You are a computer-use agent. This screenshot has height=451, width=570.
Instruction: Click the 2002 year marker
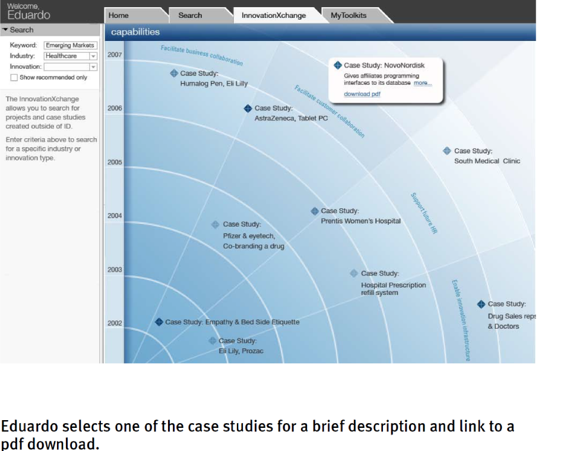(115, 323)
